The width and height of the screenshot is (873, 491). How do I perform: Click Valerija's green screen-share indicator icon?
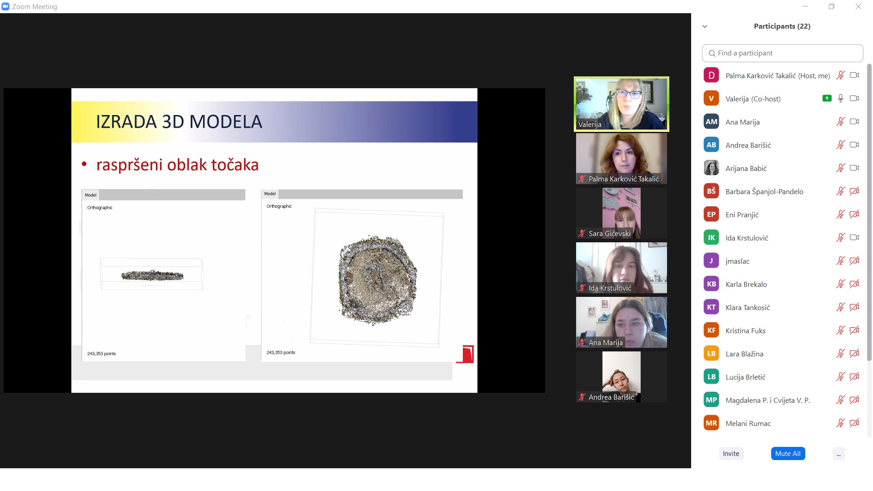pyautogui.click(x=827, y=98)
